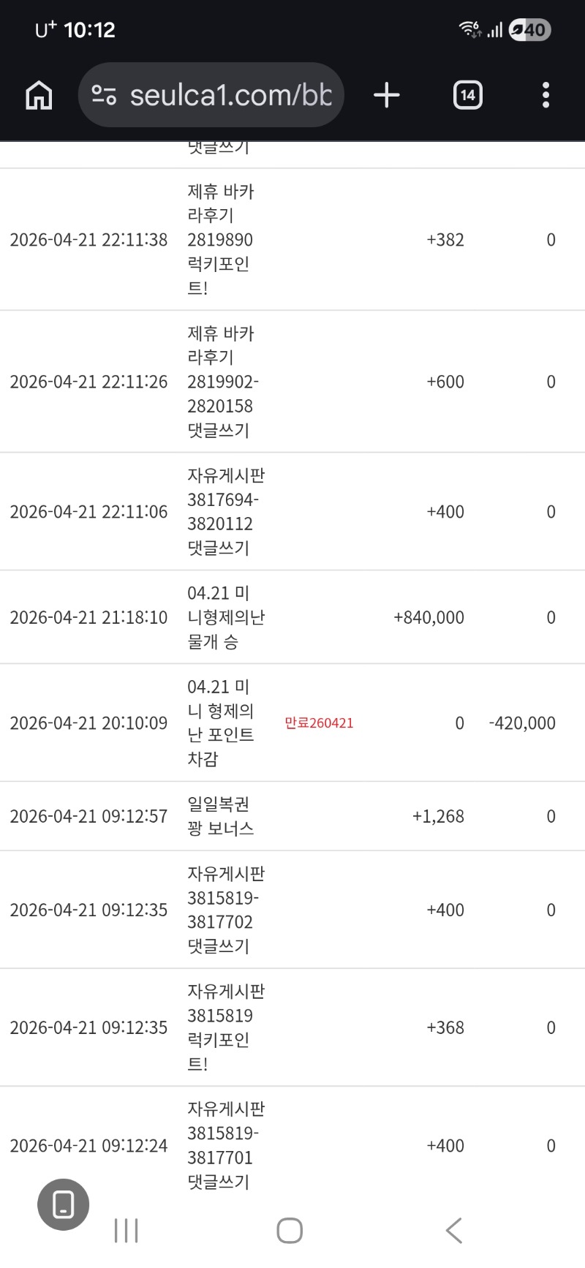Screen dimensions: 585x1268
Task: Tap battery indicator showing 40
Action: point(530,30)
